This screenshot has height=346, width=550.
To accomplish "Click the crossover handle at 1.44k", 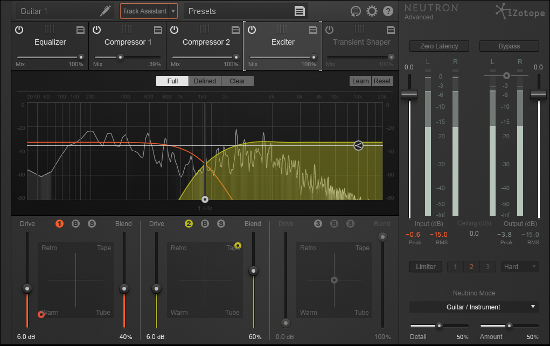I will coord(205,200).
